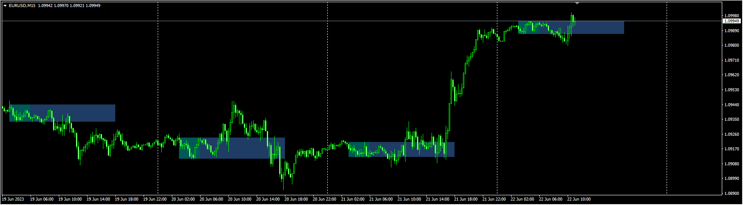Click the 20 Jun 18:00 time label
Viewport: 743px width, 205px height.
coord(296,199)
